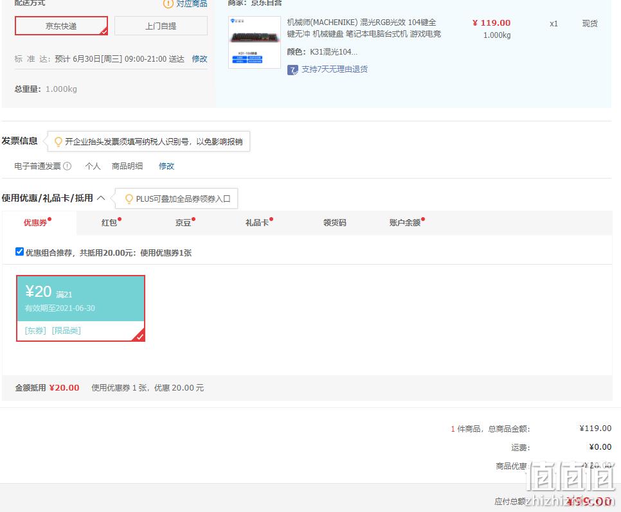Click 修改 next to the delivery time

coord(199,59)
